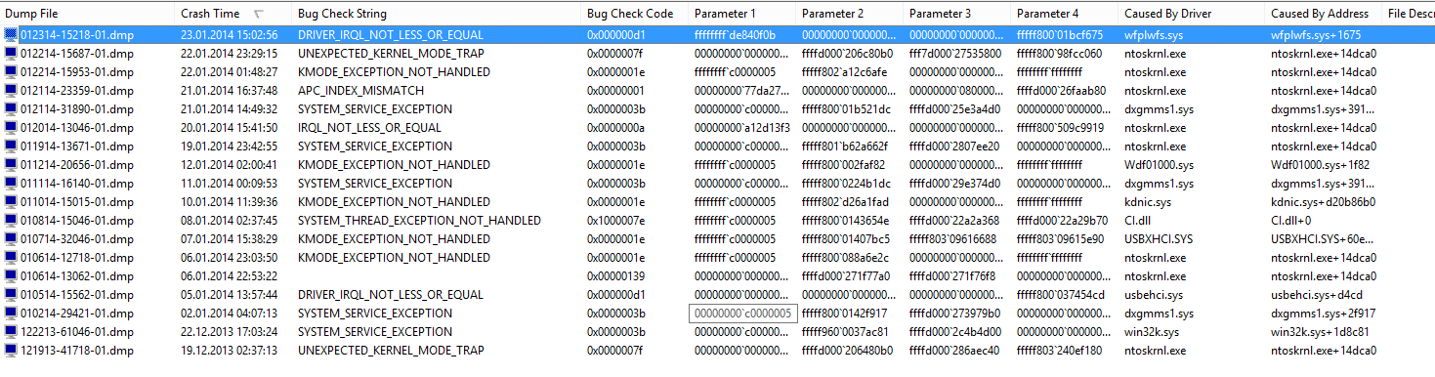Screen dimensions: 1435x377
Task: Click the dump icon beside 010214-29421-01.dmp
Action: tap(11, 313)
